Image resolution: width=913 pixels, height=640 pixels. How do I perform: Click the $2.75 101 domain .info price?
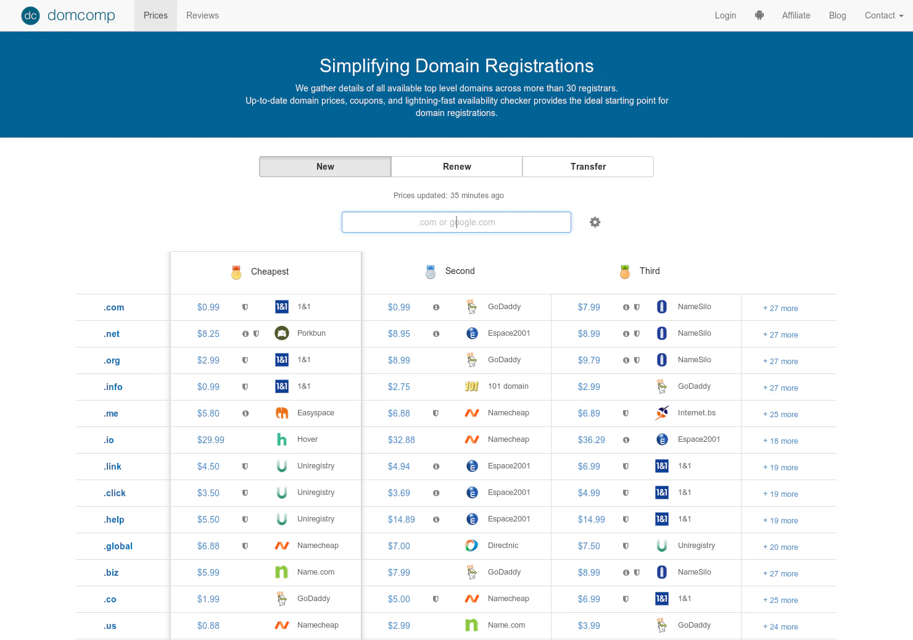[x=399, y=387]
